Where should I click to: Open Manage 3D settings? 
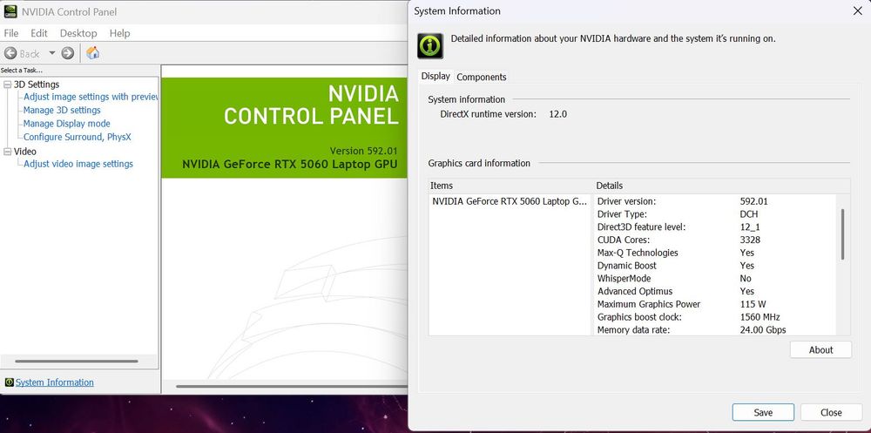coord(62,110)
